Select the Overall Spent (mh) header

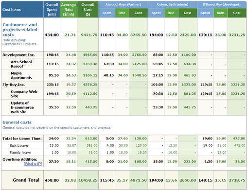[x=52, y=10]
